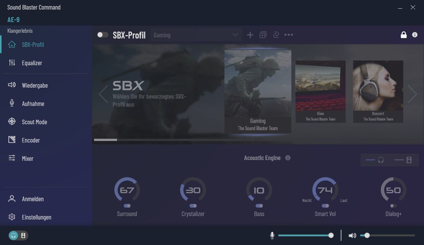Select the Gaming profile card
The image size is (424, 245).
[258, 91]
